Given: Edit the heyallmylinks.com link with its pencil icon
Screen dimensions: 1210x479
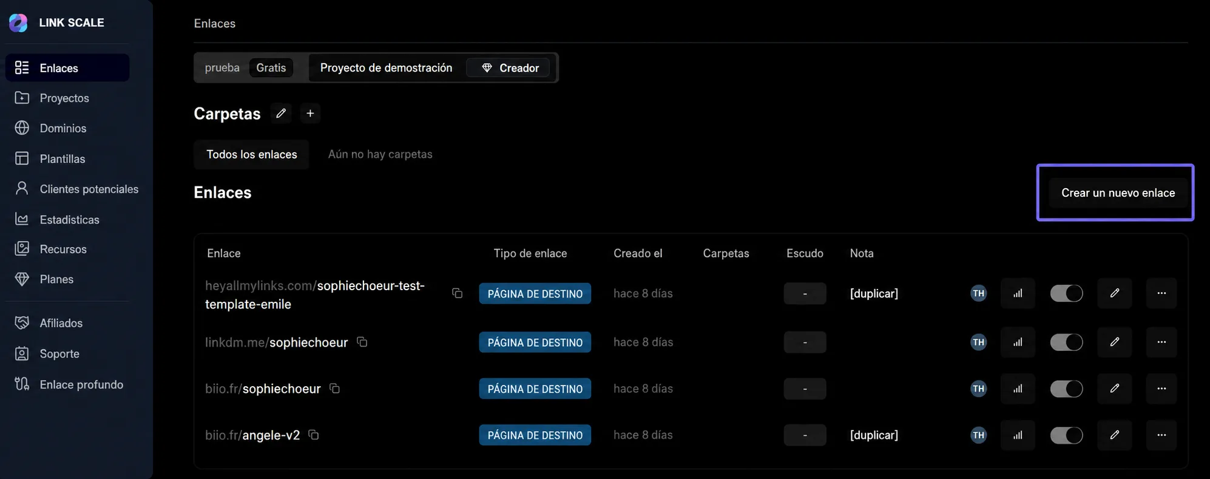Looking at the screenshot, I should tap(1115, 293).
